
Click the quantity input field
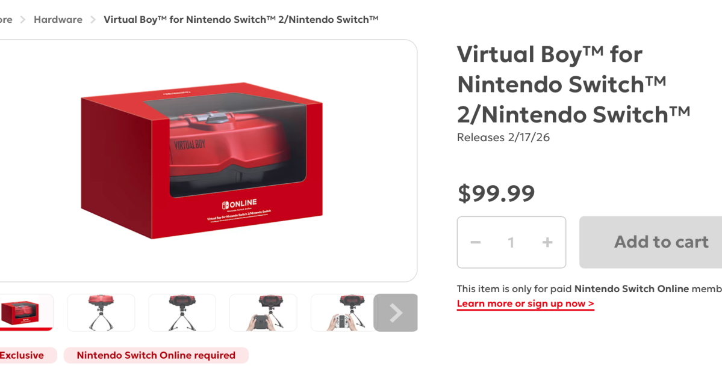pos(511,242)
